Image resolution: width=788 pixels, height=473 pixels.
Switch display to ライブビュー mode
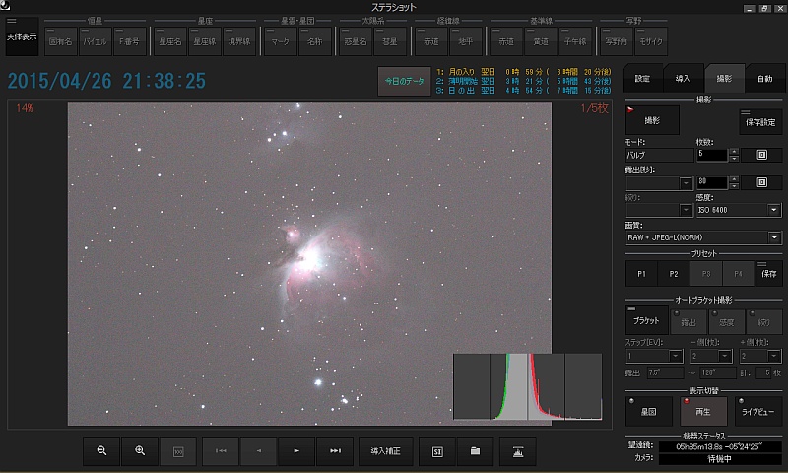coord(759,410)
